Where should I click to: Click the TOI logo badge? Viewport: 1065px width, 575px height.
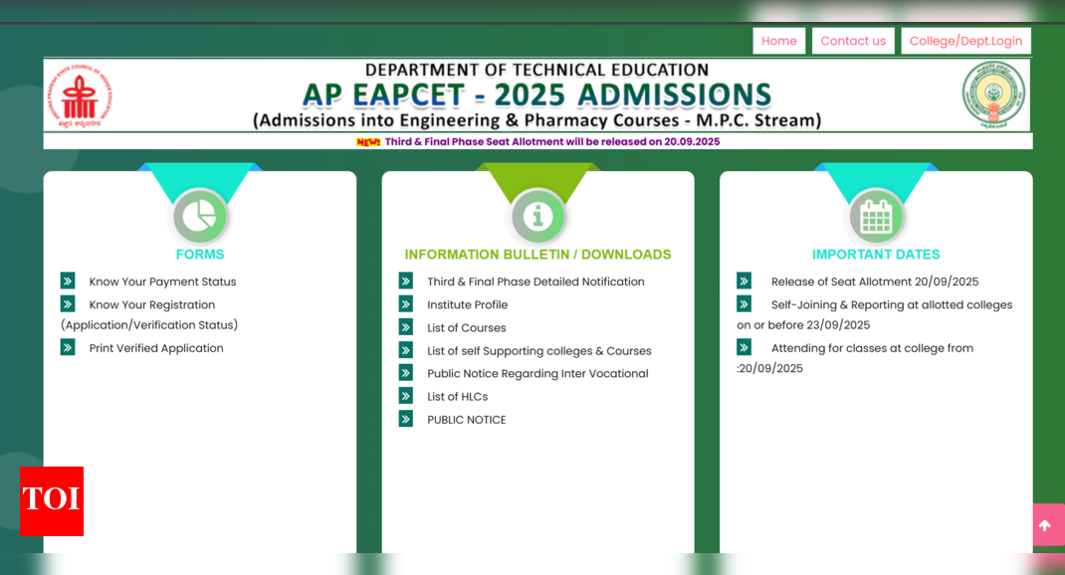click(x=52, y=501)
